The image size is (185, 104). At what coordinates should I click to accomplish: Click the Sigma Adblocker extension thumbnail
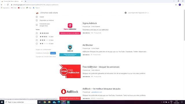pos(70,28)
